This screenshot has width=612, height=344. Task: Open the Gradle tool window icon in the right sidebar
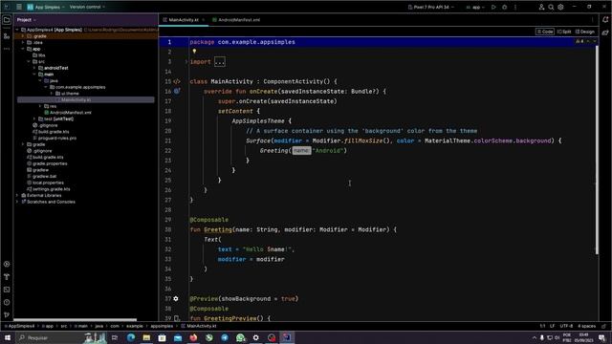[605, 32]
